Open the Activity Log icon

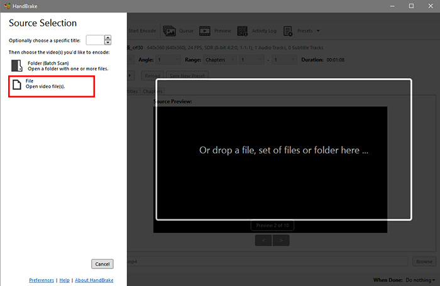pos(242,31)
